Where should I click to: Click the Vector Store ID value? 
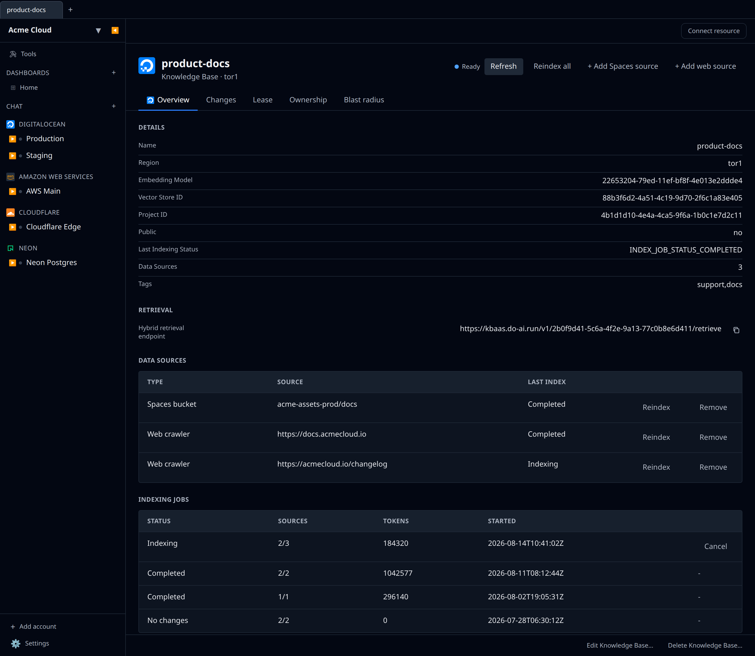point(672,198)
